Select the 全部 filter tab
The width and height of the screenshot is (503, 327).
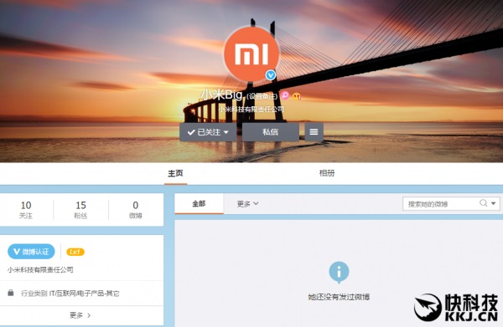point(199,204)
